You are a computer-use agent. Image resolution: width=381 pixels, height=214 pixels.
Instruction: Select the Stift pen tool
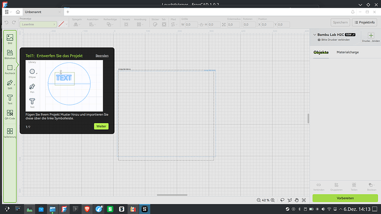click(x=10, y=84)
